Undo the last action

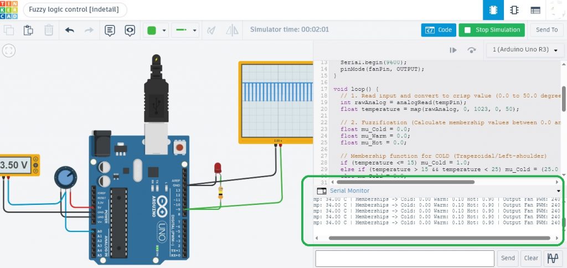click(x=69, y=30)
